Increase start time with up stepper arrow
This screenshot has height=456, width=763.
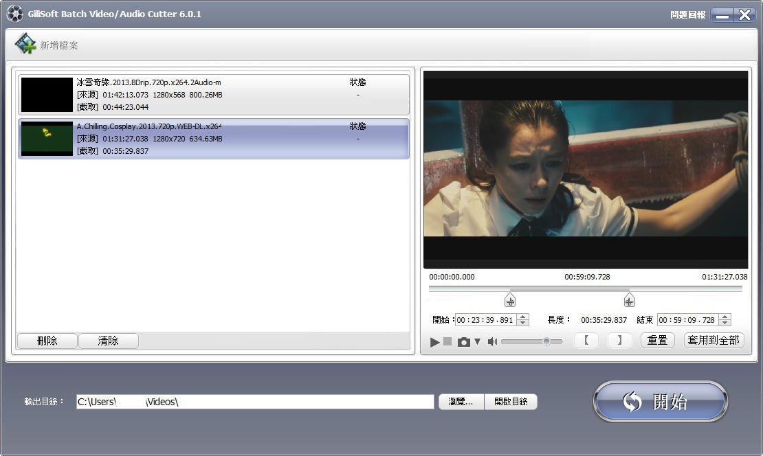[x=522, y=317]
